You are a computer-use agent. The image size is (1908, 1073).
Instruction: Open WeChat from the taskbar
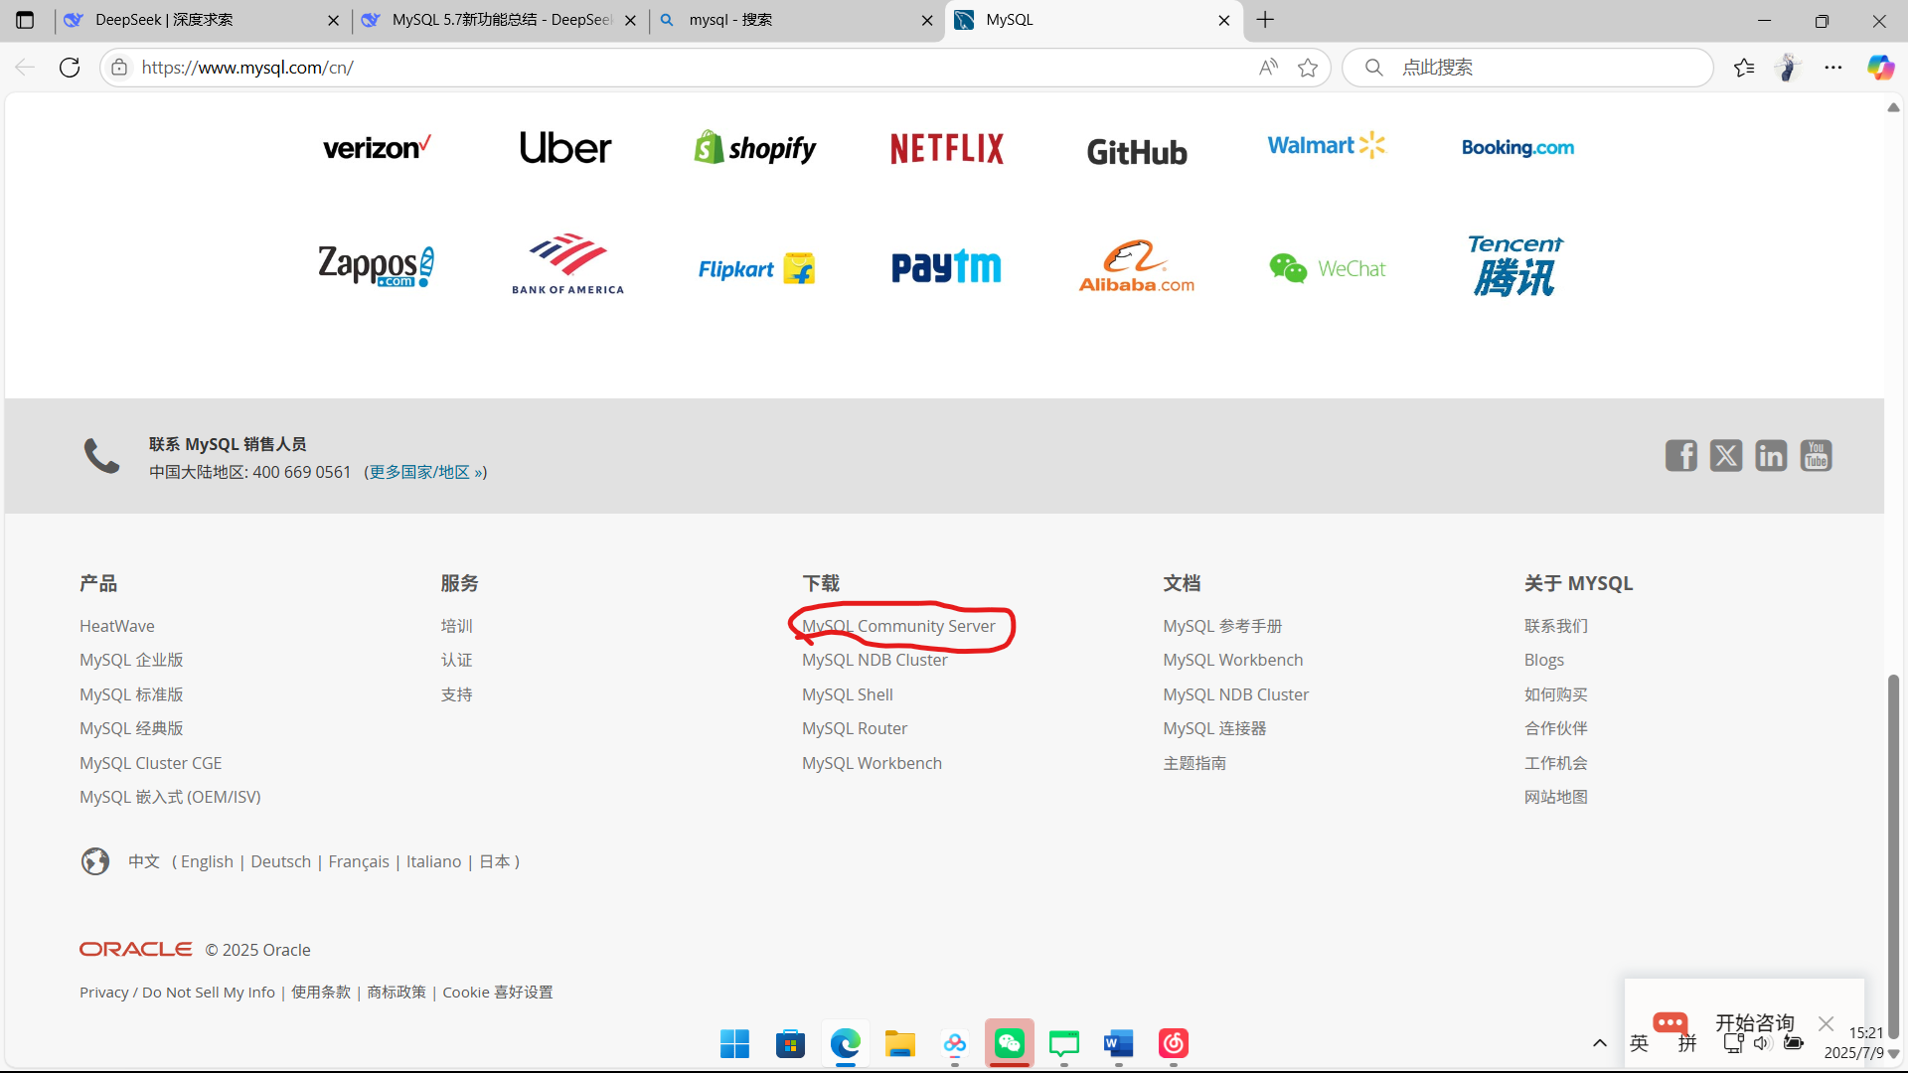pyautogui.click(x=1009, y=1043)
